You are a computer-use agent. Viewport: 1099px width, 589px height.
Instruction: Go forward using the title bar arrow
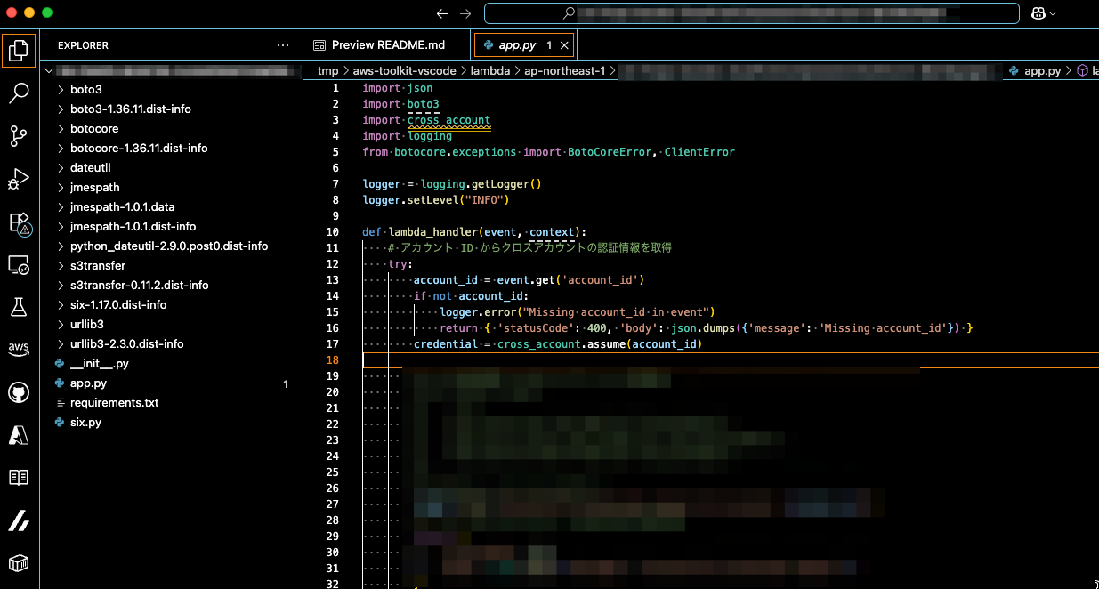pyautogui.click(x=465, y=13)
